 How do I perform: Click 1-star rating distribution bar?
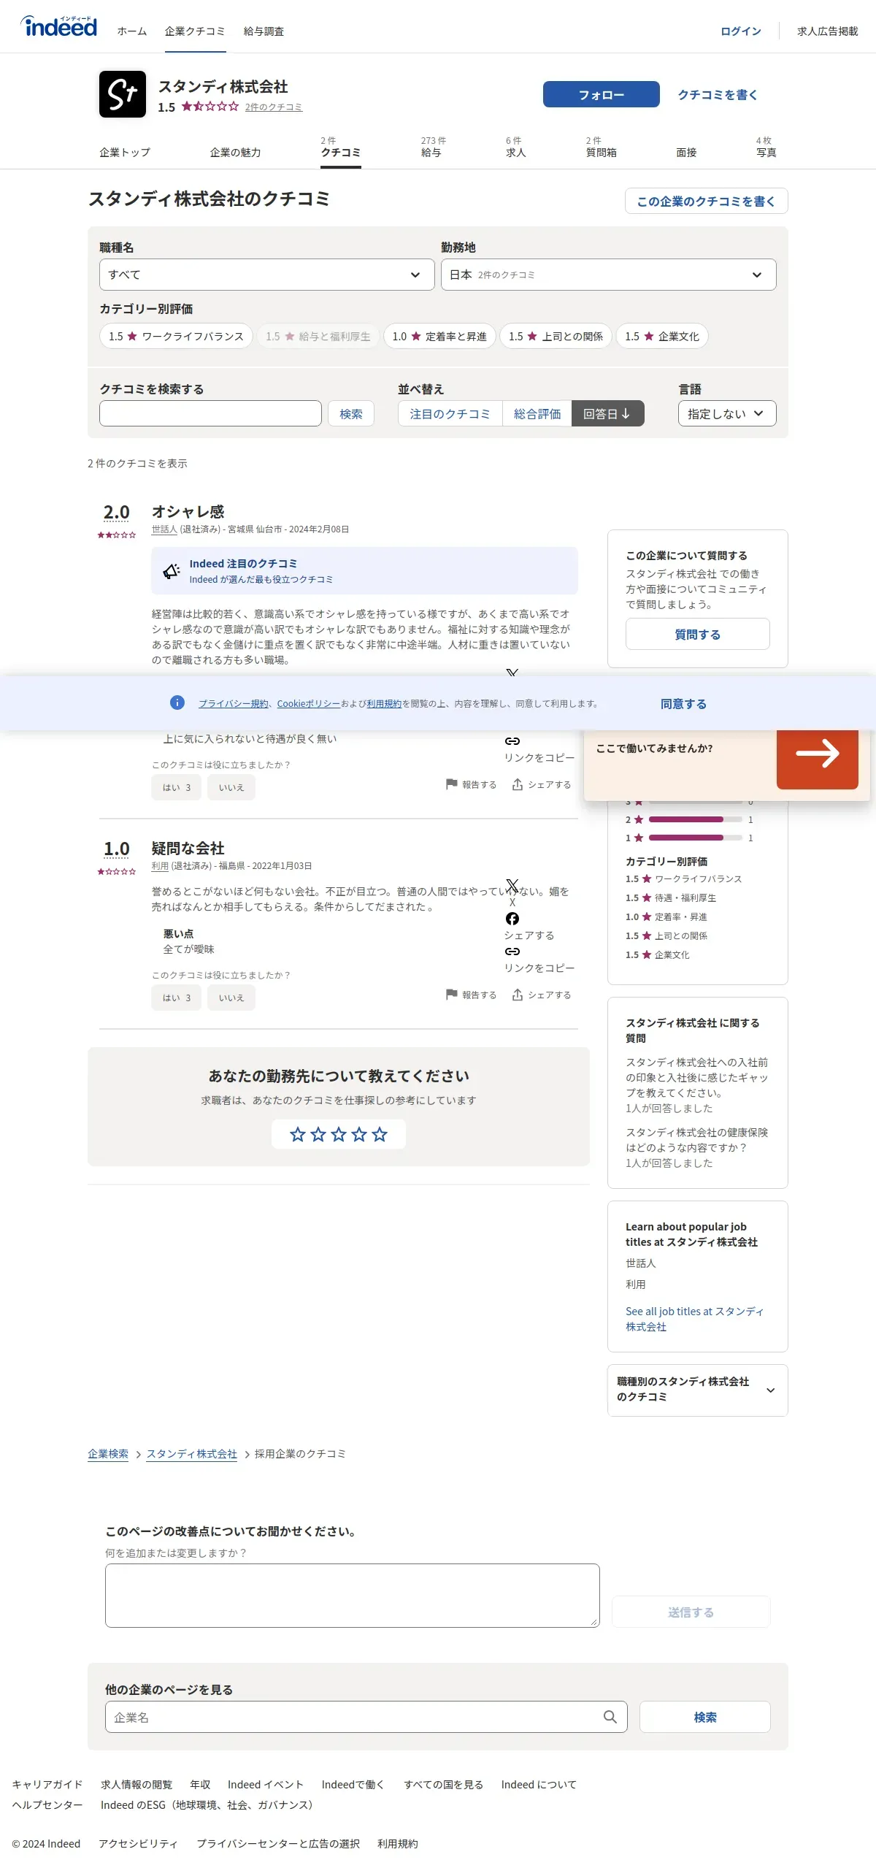click(696, 838)
